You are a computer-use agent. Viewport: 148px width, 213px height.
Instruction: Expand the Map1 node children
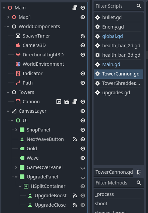tap(8, 17)
